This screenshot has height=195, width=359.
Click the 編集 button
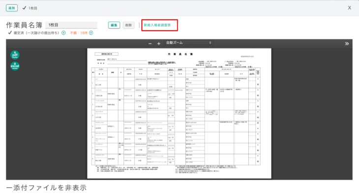(x=114, y=25)
